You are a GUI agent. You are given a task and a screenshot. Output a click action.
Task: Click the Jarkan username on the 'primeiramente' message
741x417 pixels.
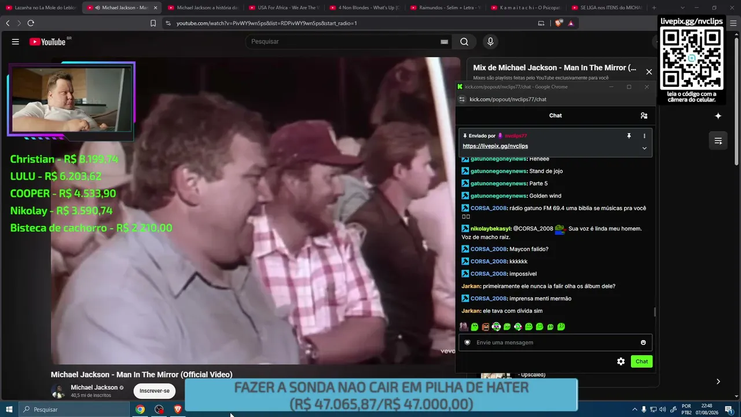tap(471, 286)
